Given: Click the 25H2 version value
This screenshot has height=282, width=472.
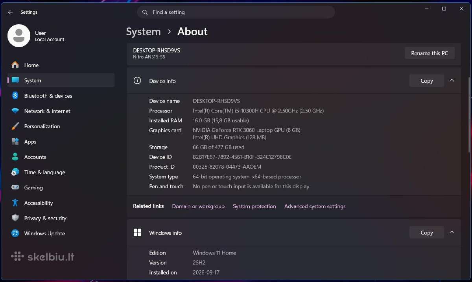Looking at the screenshot, I should [199, 262].
